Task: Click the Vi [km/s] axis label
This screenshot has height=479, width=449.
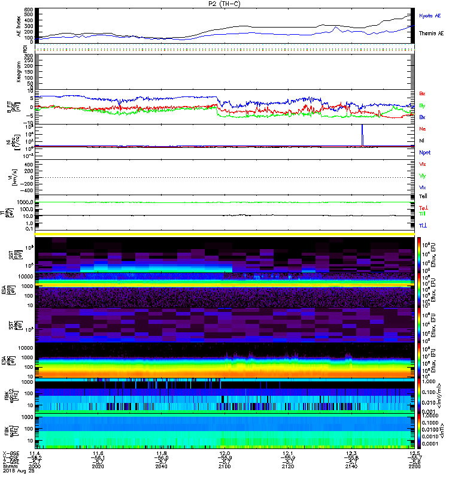Action: coord(14,177)
